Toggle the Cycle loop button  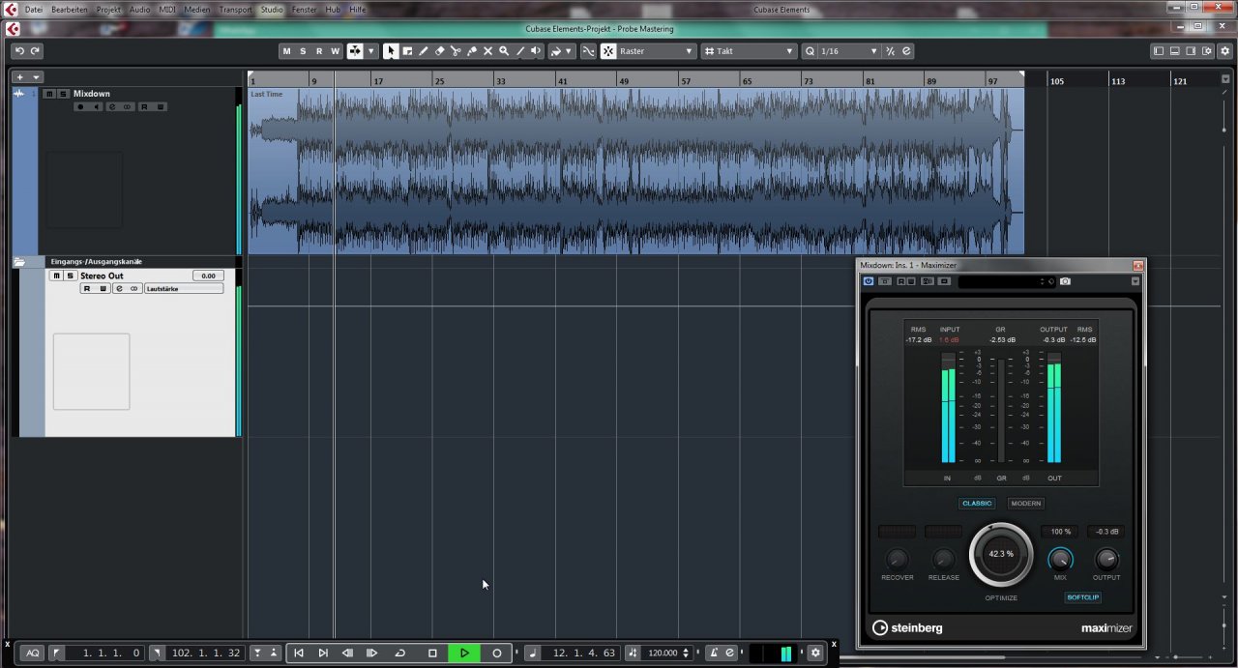click(399, 653)
